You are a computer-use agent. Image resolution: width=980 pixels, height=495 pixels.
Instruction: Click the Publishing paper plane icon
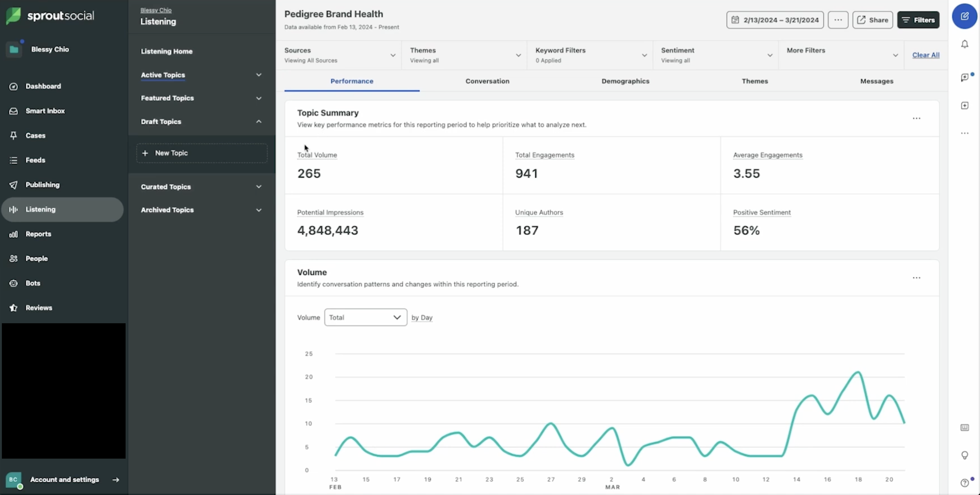click(x=13, y=185)
